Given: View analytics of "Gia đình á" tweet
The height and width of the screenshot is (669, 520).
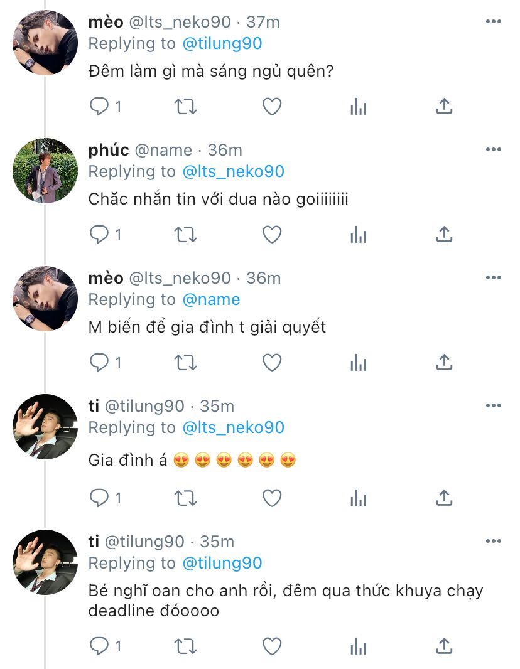Looking at the screenshot, I should click(x=358, y=498).
